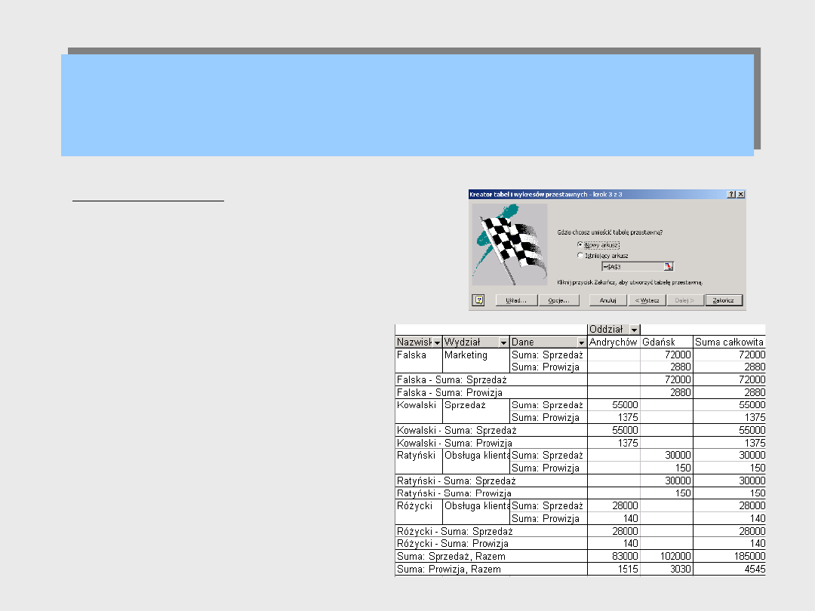Select the 'Istniejący arkusz' radio option
Screen dimensions: 815x611
coord(580,255)
